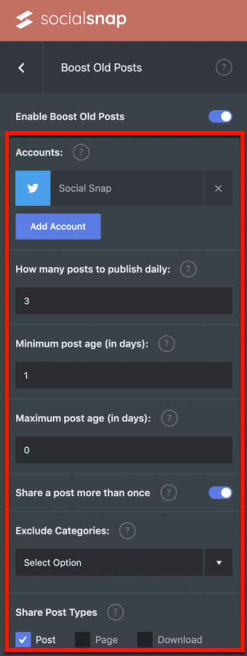Click help icon beside Accounts label

pos(81,153)
